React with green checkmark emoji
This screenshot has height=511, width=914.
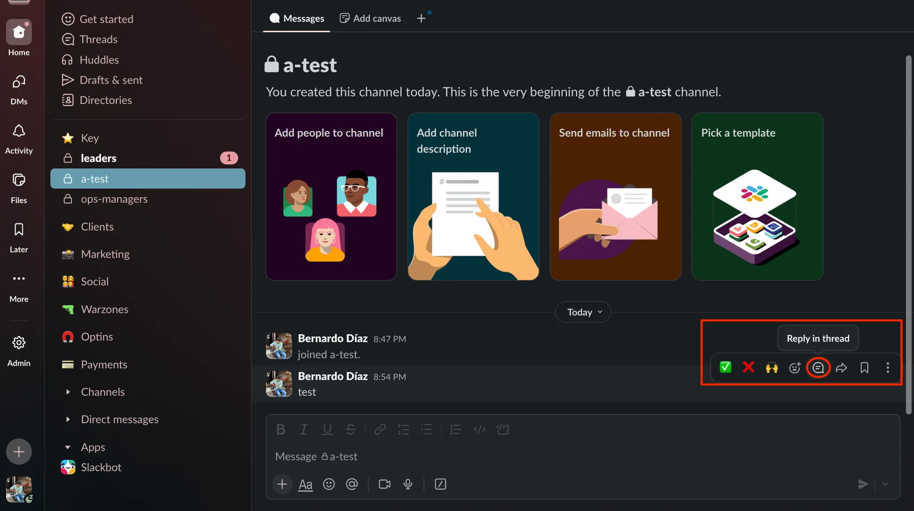point(726,368)
